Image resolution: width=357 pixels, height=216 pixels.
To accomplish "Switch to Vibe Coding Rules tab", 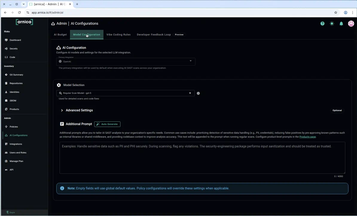I will 119,35.
